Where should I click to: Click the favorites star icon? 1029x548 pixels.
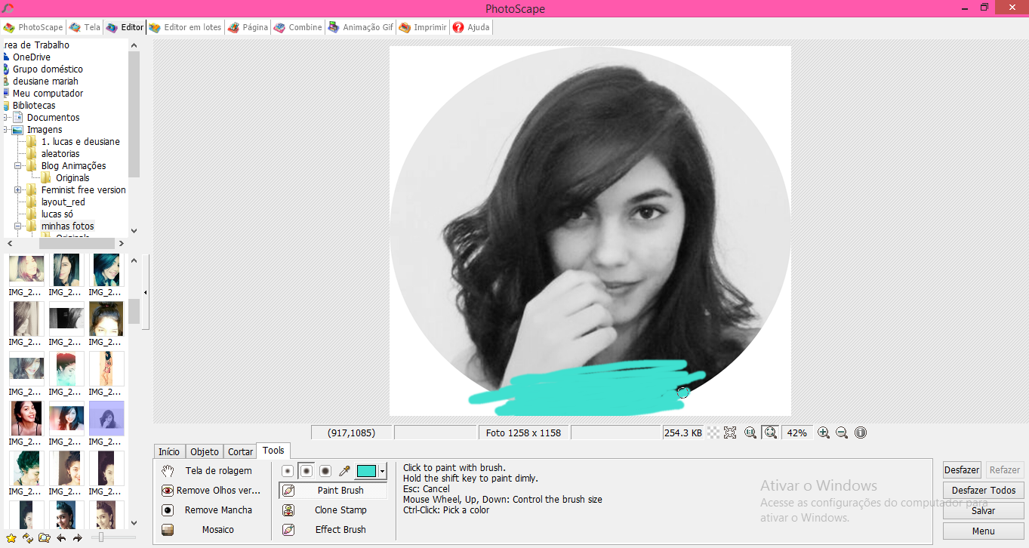pos(11,538)
